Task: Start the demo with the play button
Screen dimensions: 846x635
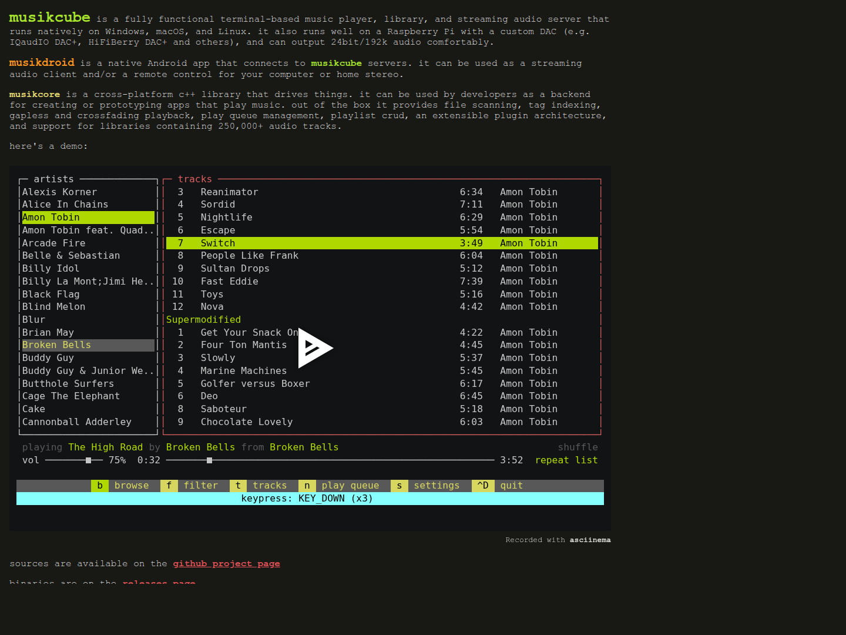Action: [x=315, y=348]
